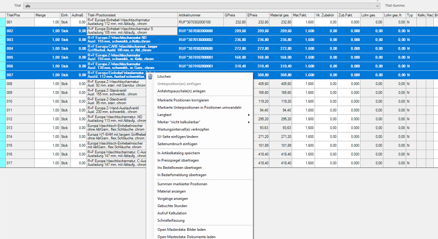Select Markierte Unterpositionen in Positionen umwandeln
This screenshot has width=438, height=239.
click(199, 108)
